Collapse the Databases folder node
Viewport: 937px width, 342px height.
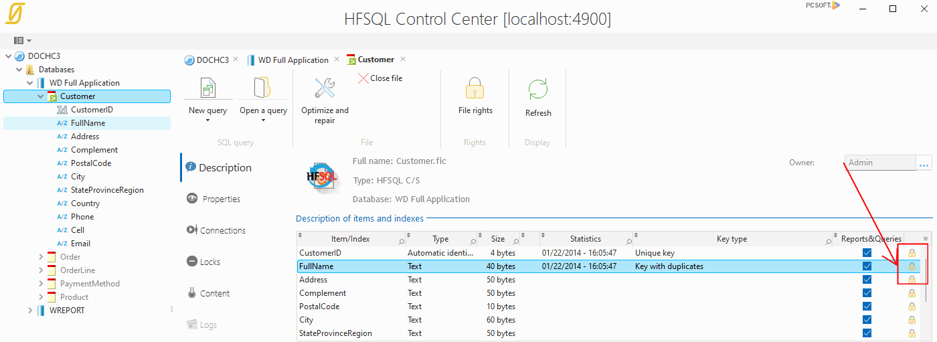point(19,70)
